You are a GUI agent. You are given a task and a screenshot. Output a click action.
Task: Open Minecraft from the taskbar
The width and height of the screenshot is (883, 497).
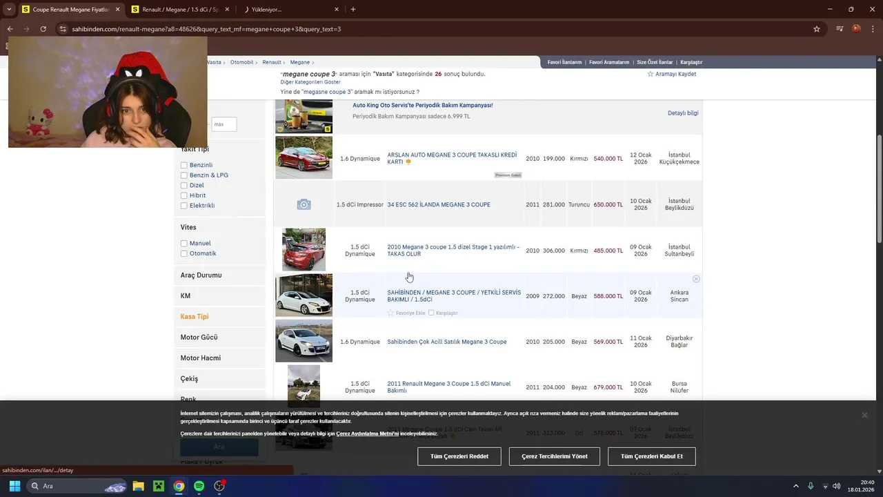tap(158, 486)
